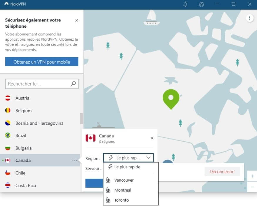
Task: Click the Austria flag icon
Action: coord(8,98)
